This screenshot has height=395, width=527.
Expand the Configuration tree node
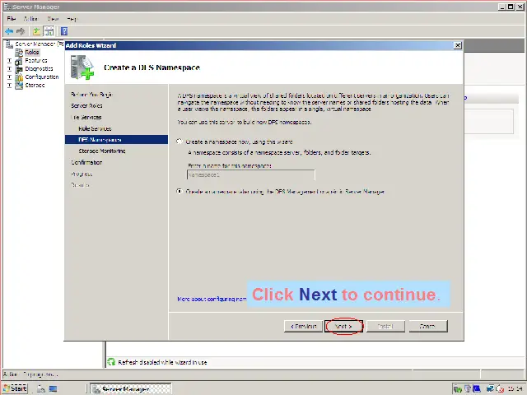[x=9, y=77]
